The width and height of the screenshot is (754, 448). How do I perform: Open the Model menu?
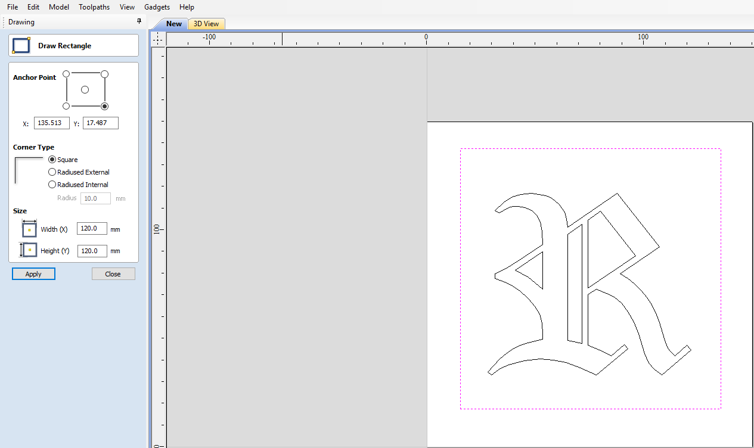tap(58, 7)
